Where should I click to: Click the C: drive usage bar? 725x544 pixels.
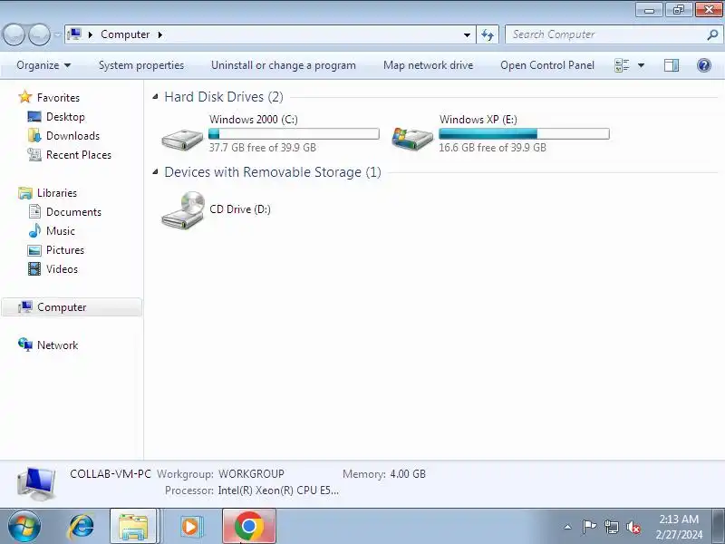[x=294, y=134]
